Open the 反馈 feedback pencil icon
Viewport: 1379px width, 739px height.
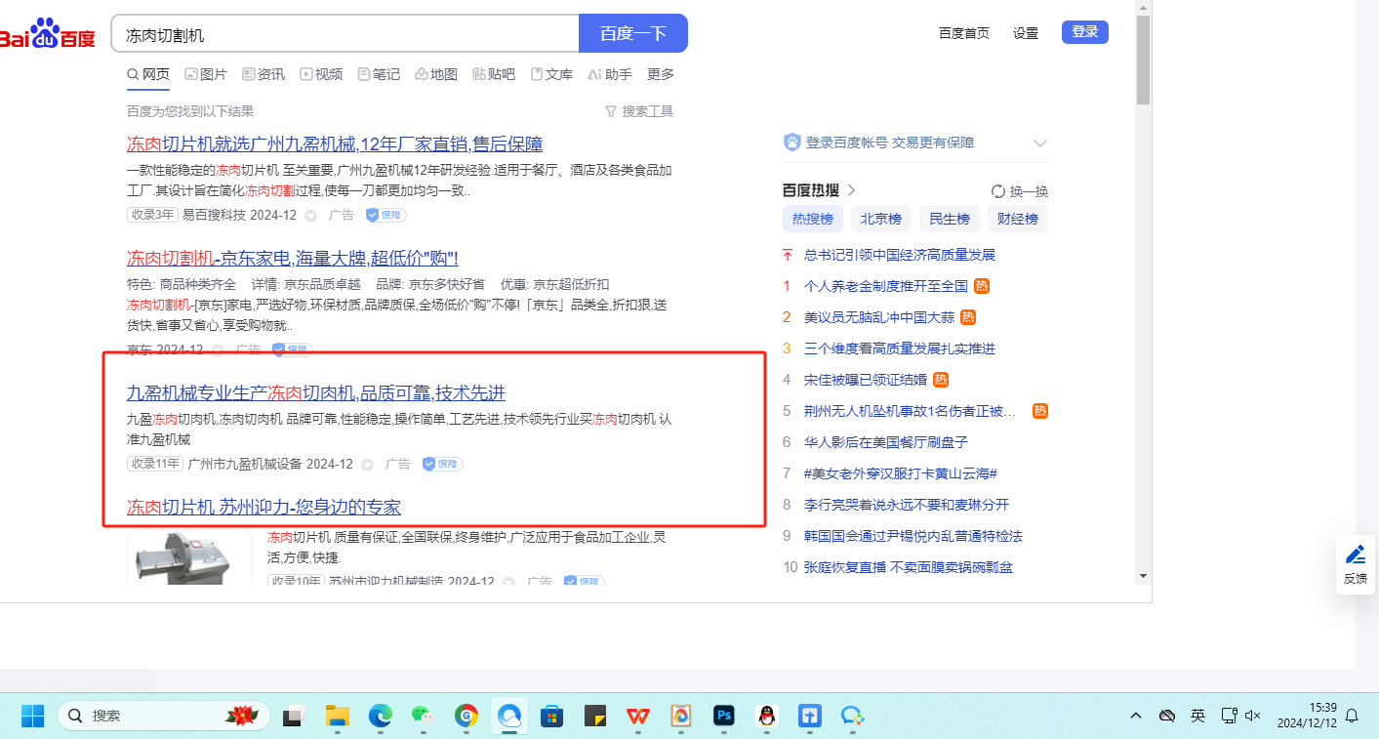pyautogui.click(x=1356, y=556)
